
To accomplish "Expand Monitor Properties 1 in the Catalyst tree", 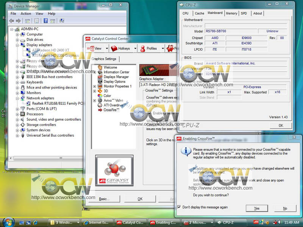I will 94,86.
